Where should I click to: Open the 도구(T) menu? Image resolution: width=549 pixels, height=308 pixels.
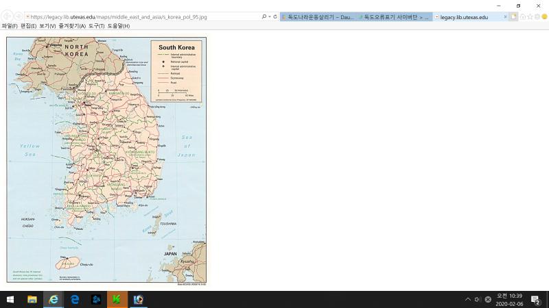[97, 26]
